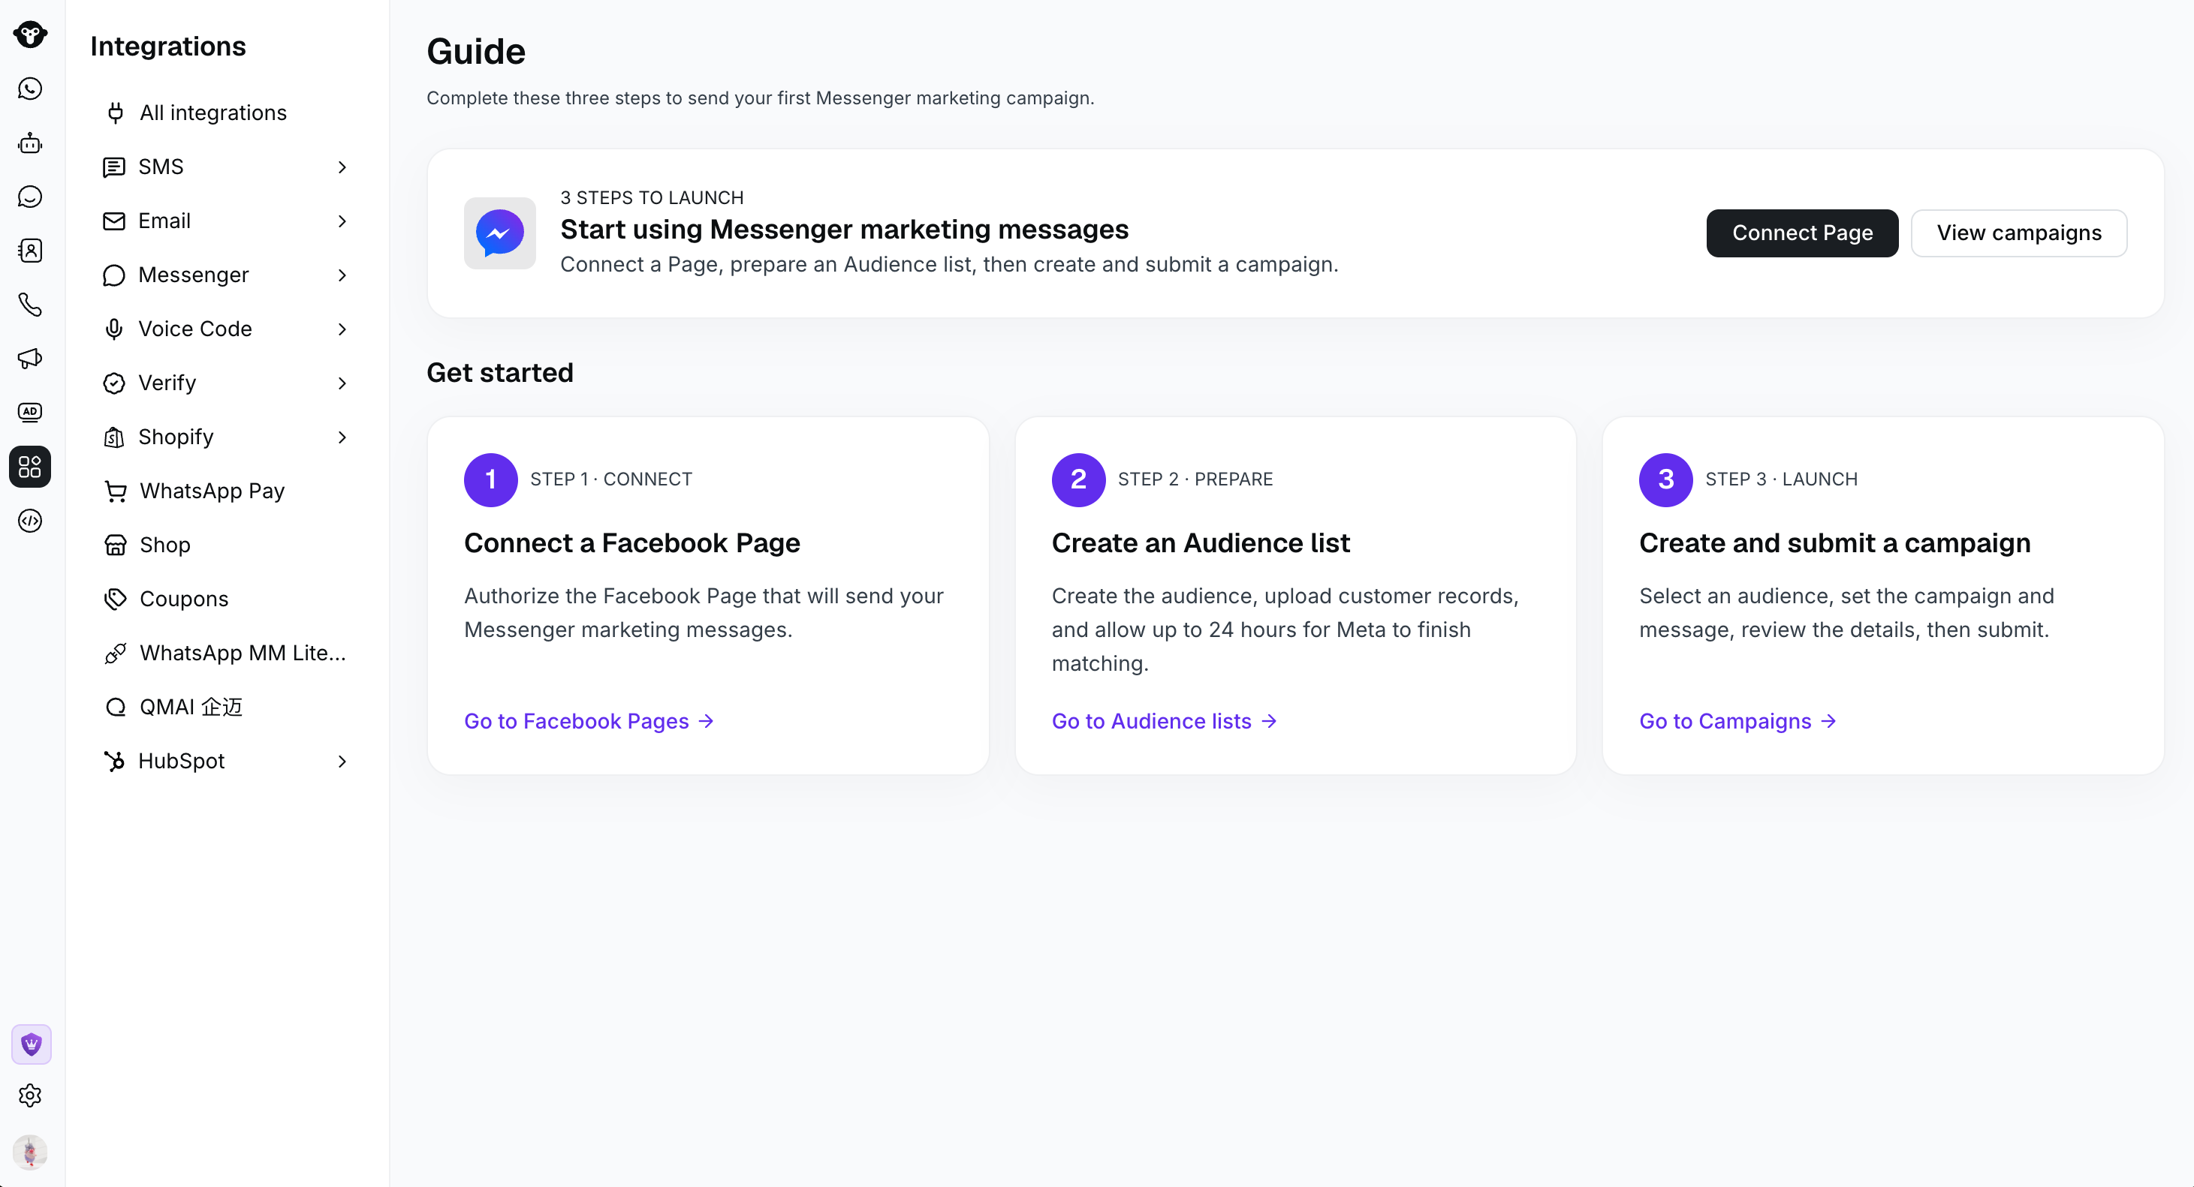2194x1187 pixels.
Task: Click the All integrations plug icon
Action: point(115,113)
